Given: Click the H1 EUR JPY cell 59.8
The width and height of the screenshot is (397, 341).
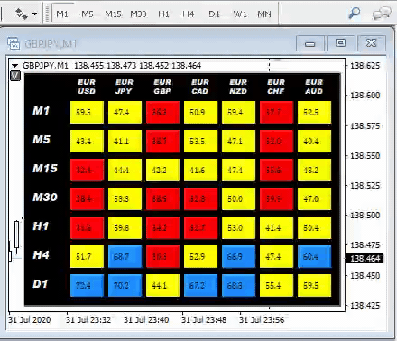Looking at the screenshot, I should (125, 227).
